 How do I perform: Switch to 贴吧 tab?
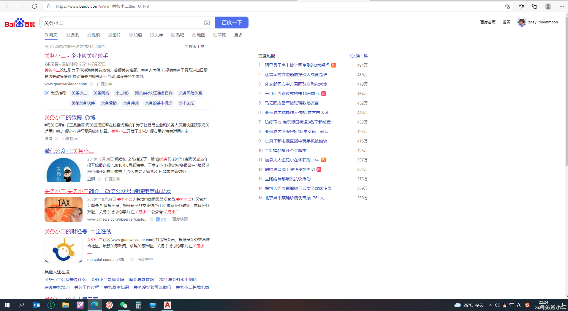178,35
